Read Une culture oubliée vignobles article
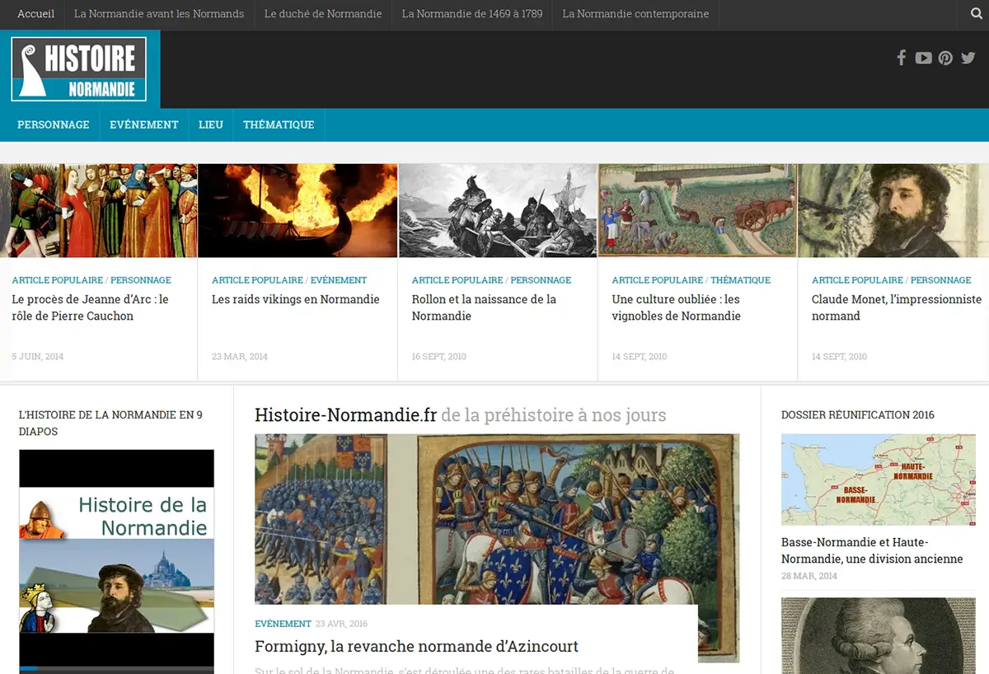The width and height of the screenshot is (989, 674). [676, 307]
